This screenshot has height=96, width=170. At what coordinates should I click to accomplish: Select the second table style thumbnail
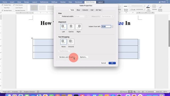point(42,8)
